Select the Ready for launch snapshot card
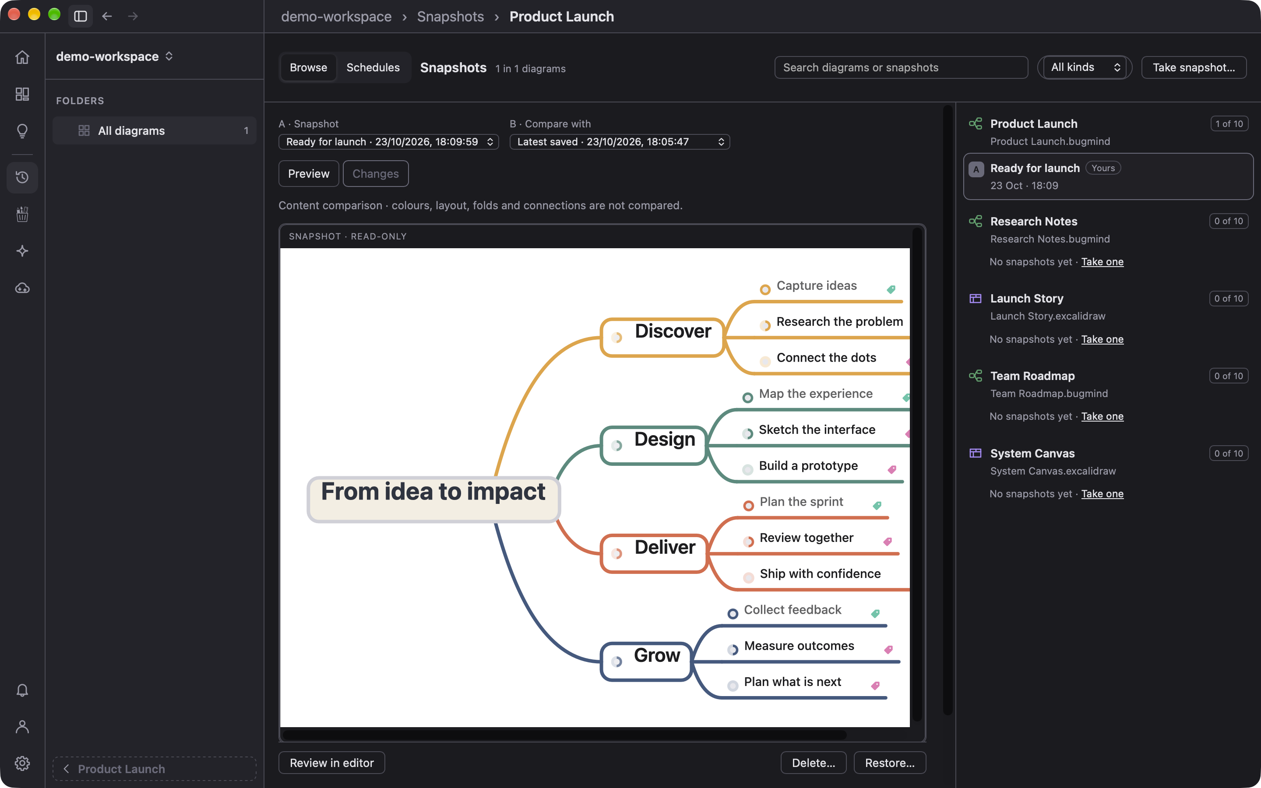 coord(1108,176)
